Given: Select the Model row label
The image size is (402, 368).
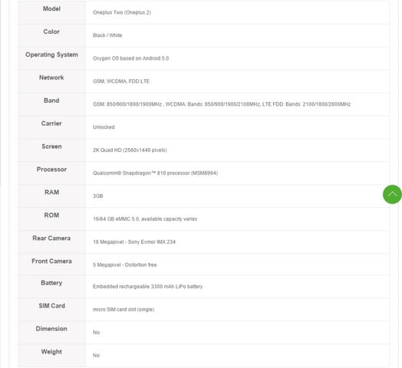Looking at the screenshot, I should tap(51, 8).
